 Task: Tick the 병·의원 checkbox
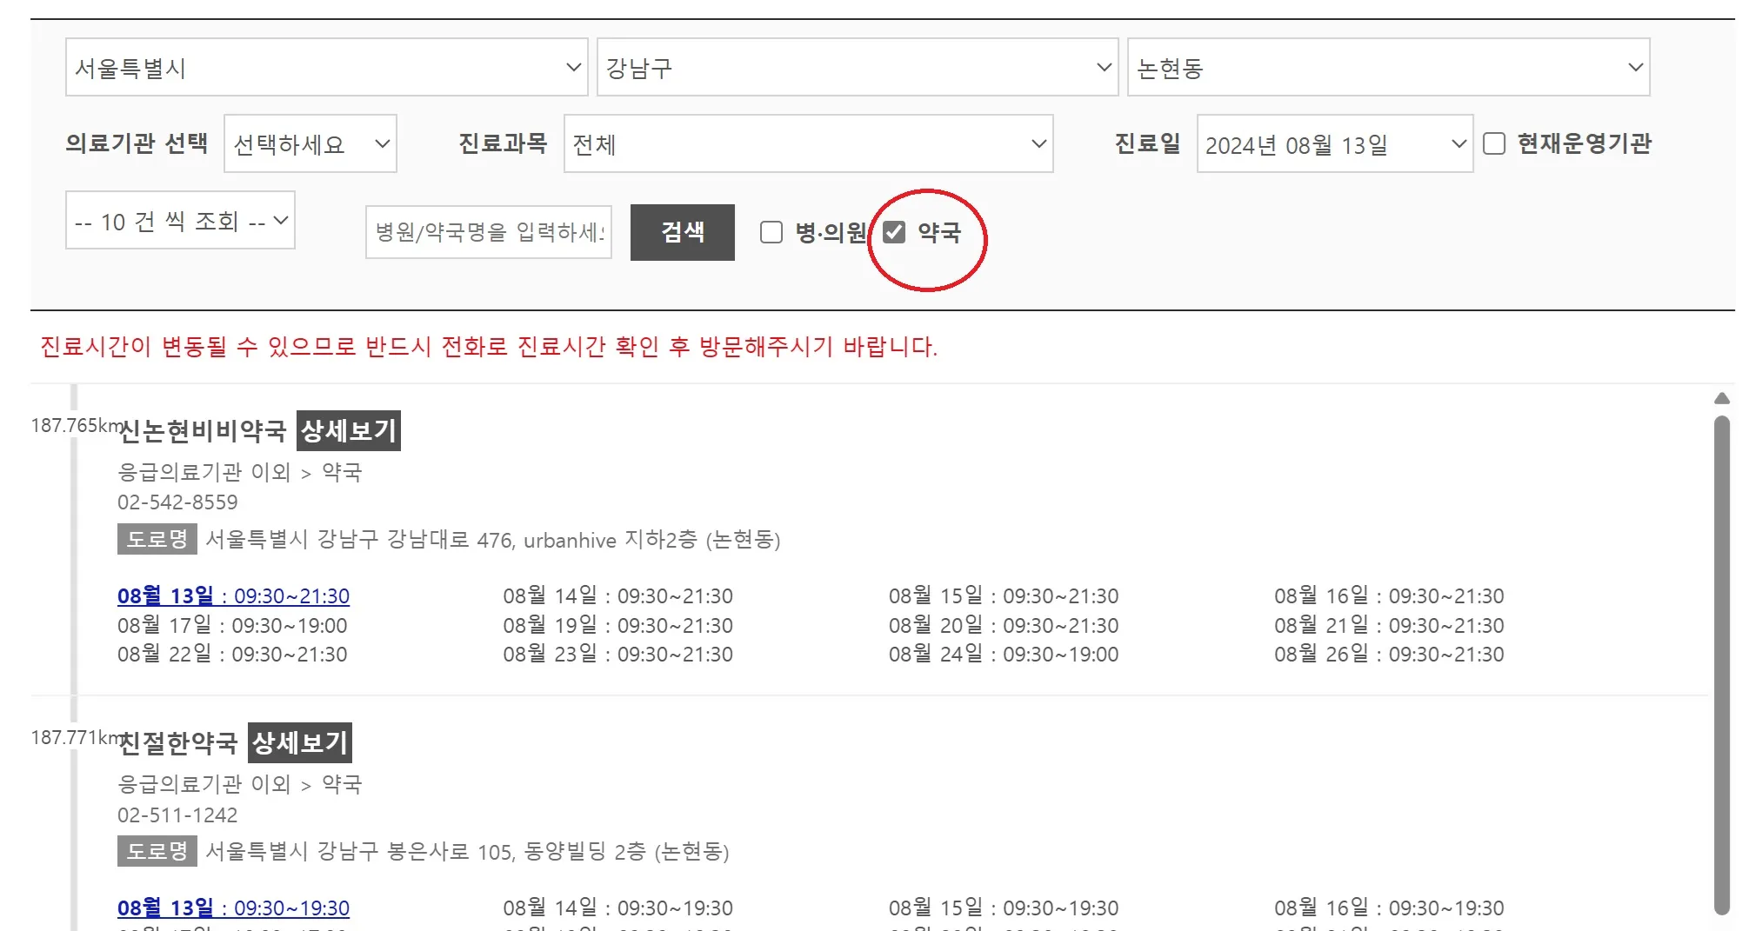tap(771, 232)
